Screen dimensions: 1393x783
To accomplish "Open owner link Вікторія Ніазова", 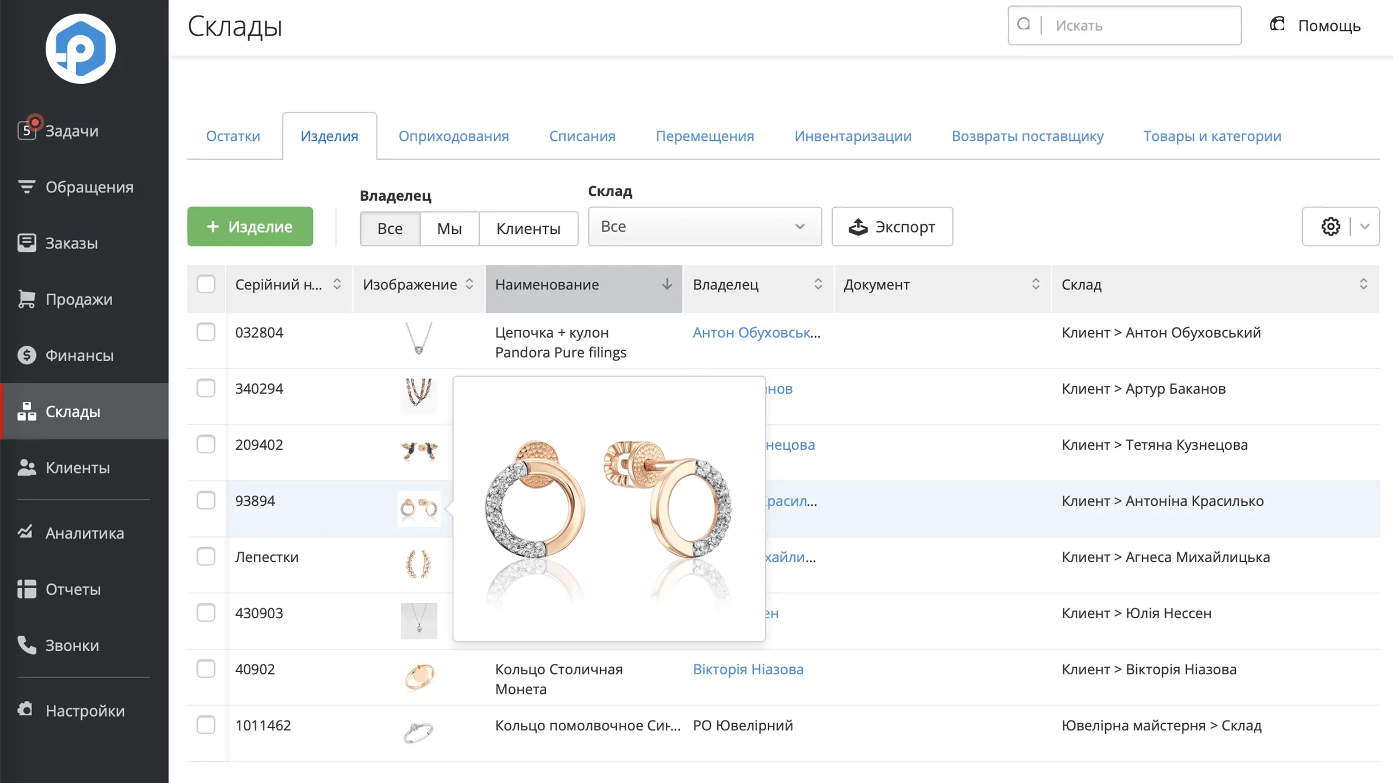I will tap(748, 669).
